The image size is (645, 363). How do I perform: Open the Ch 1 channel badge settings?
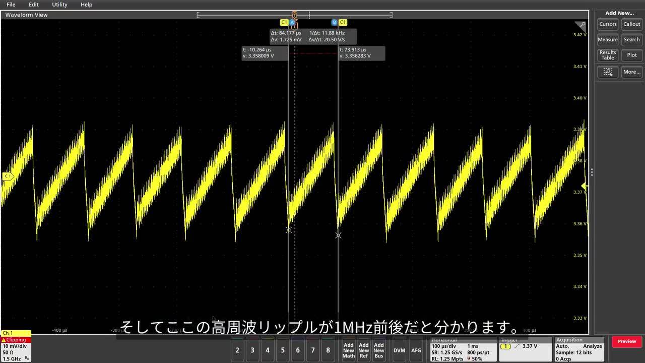pos(15,348)
